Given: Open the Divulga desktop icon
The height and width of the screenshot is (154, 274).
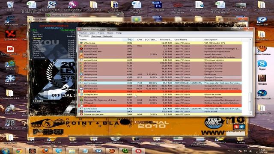Looking at the screenshot, I should point(10,65).
